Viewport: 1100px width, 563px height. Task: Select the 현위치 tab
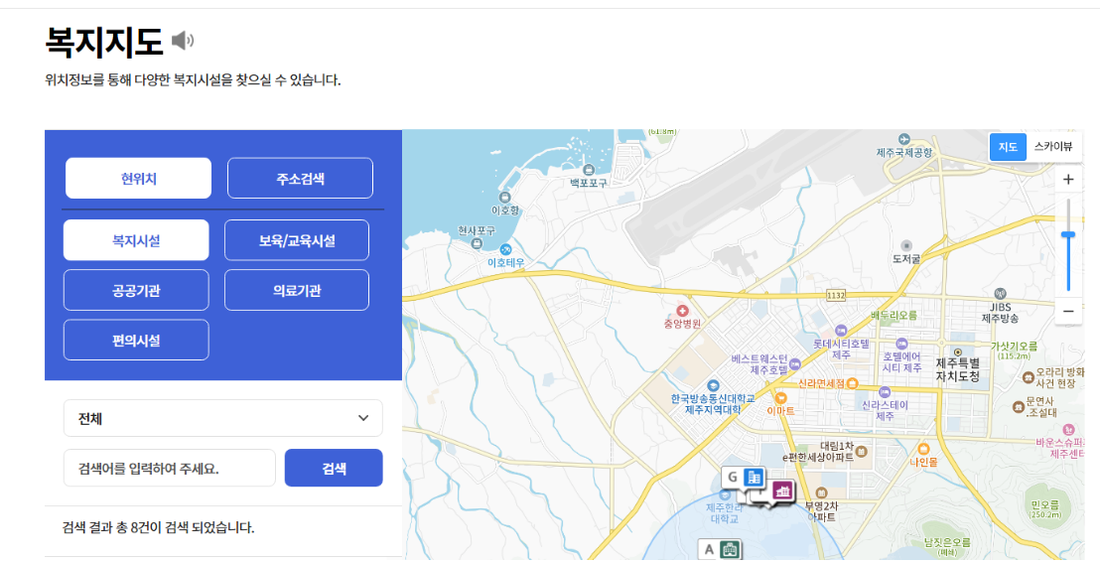(138, 179)
